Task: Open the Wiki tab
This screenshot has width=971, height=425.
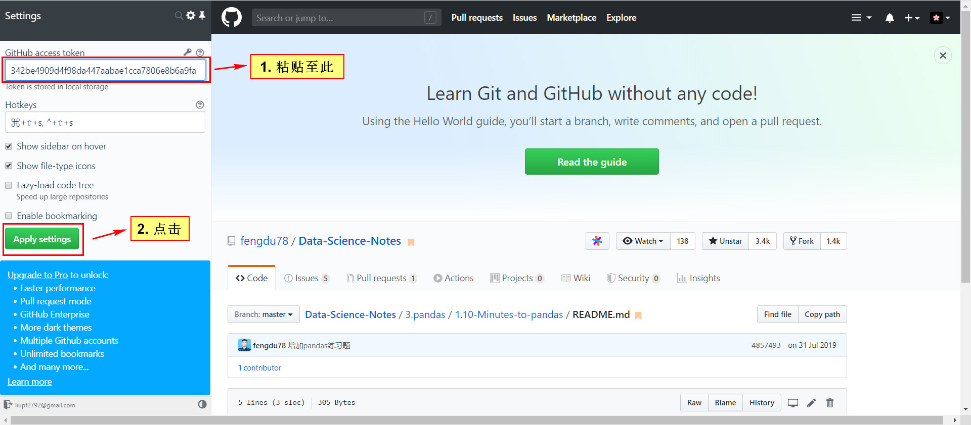Action: tap(576, 278)
